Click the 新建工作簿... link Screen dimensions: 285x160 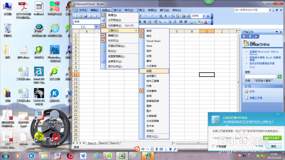click(x=257, y=98)
